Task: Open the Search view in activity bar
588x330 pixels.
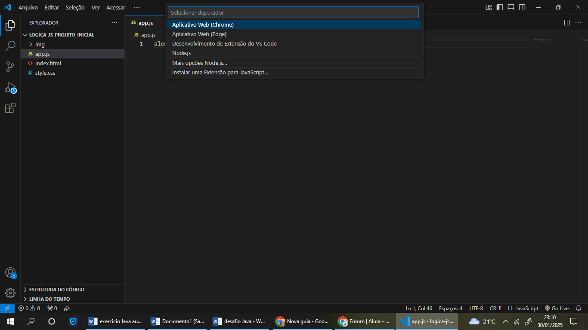Action: point(10,46)
